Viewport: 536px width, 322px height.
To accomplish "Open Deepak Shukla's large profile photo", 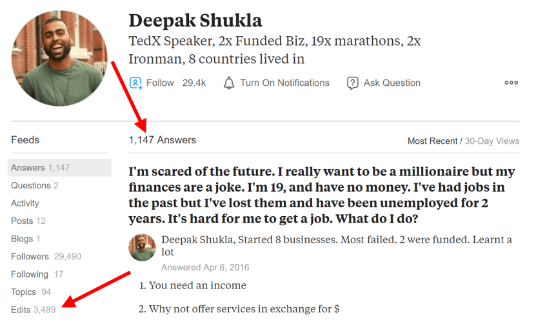I will pos(59,58).
